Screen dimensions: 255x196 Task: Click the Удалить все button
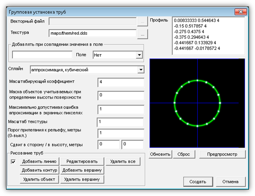coord(123,162)
